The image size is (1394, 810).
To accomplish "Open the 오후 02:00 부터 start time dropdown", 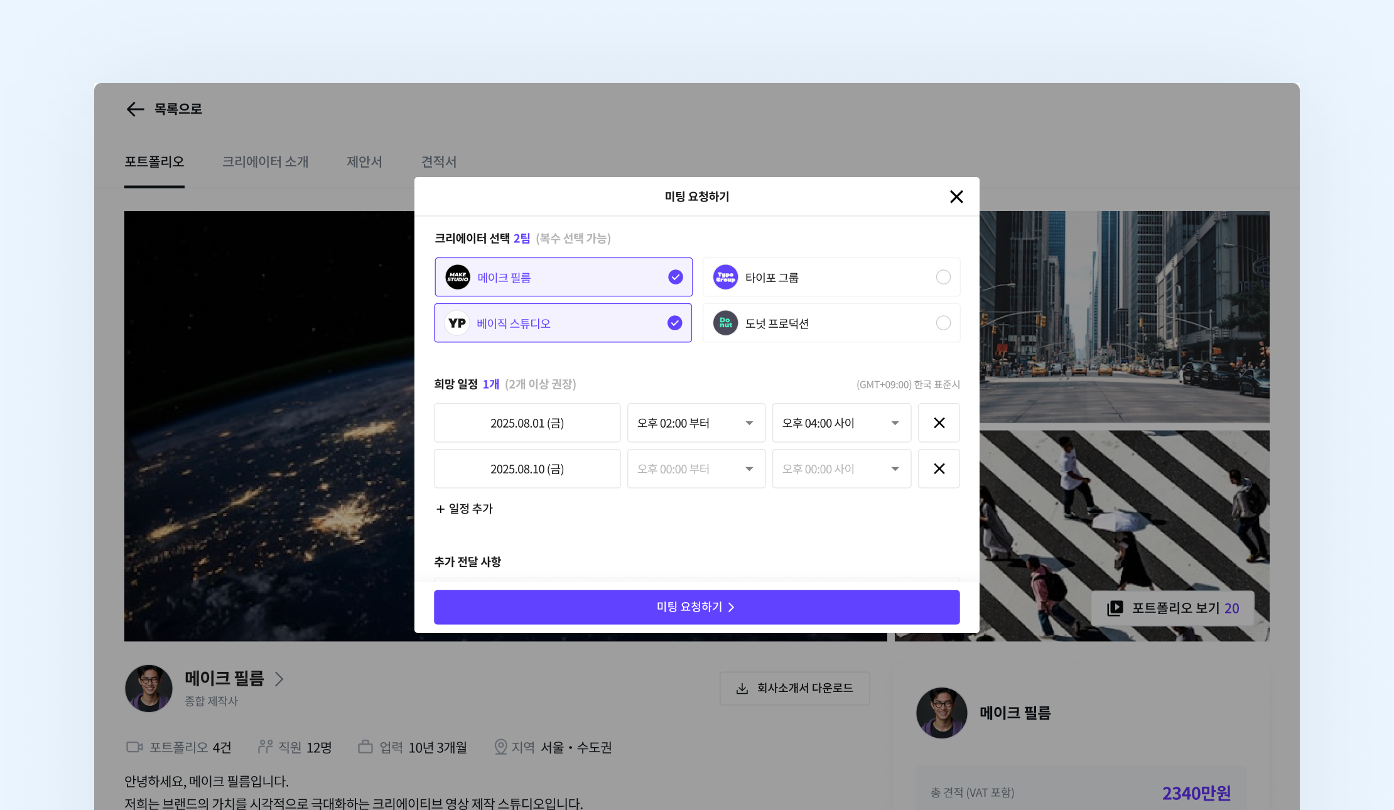I will coord(696,423).
